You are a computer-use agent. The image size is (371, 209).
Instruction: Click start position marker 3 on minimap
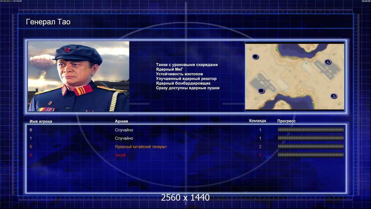tap(334, 96)
